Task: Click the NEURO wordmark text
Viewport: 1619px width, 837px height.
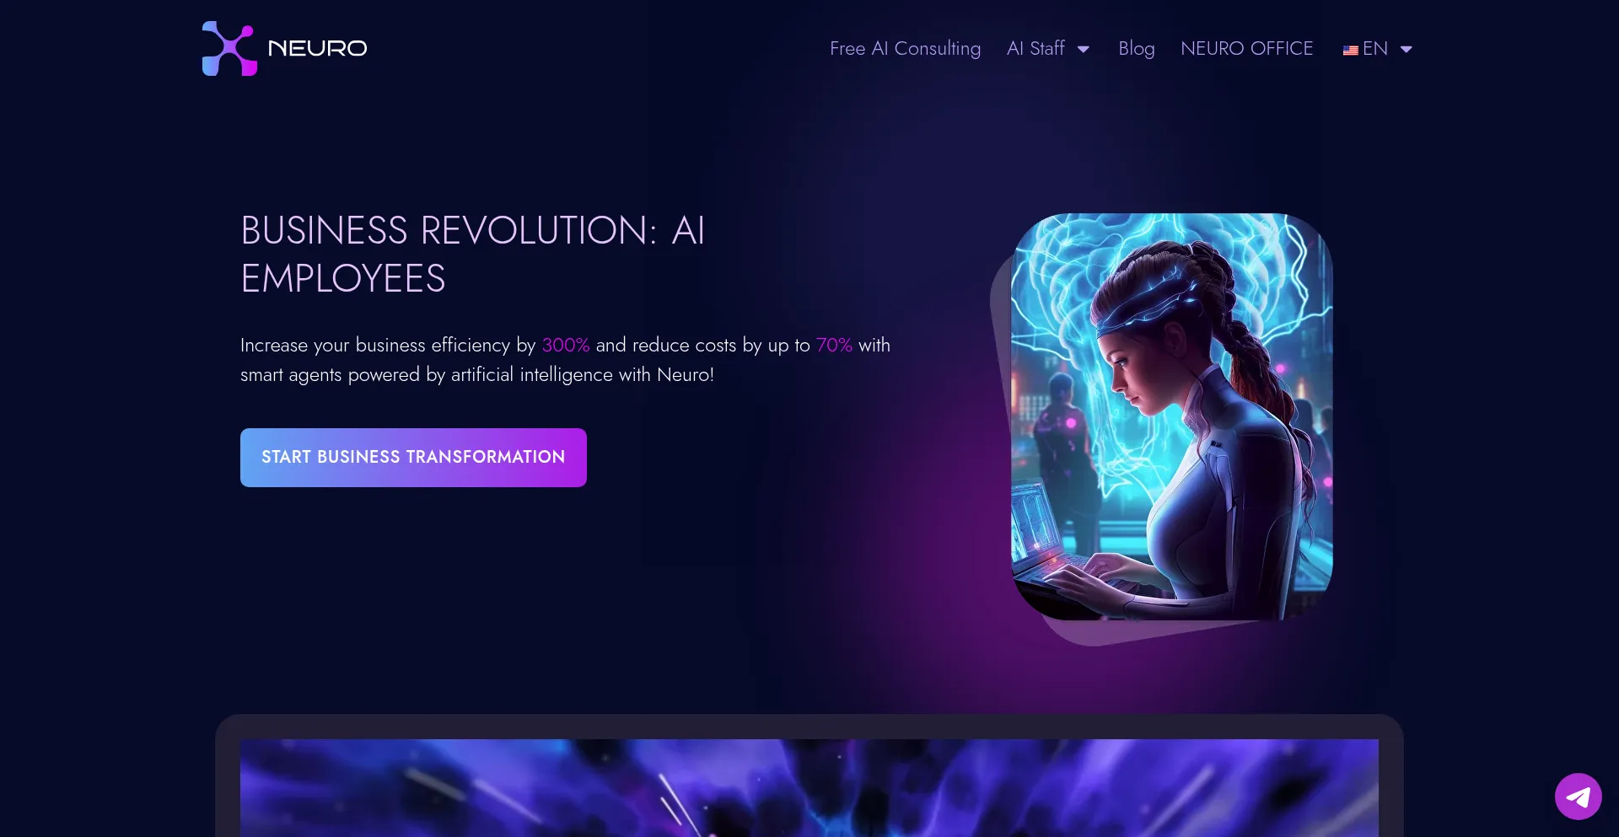Action: click(317, 49)
